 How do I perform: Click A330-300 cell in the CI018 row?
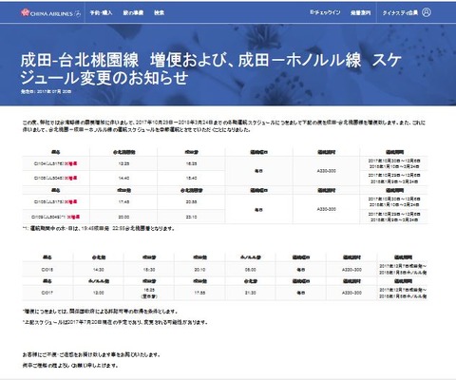coord(351,270)
